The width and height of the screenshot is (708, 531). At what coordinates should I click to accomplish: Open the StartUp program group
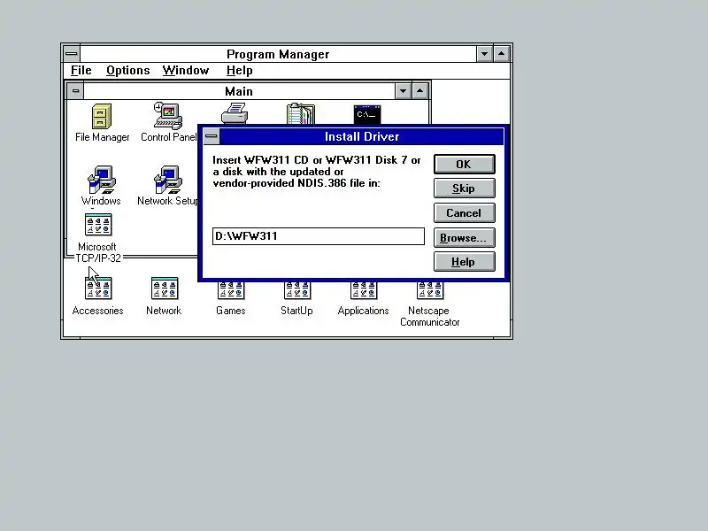(297, 290)
